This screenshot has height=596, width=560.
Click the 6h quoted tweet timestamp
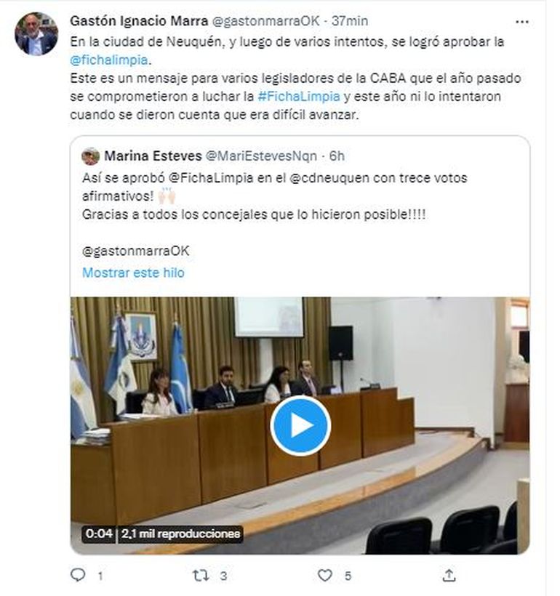(337, 156)
